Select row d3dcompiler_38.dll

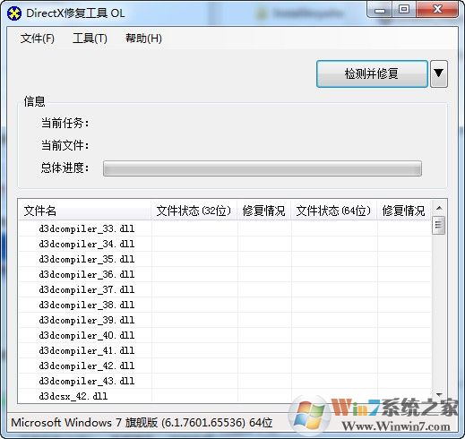coord(225,305)
